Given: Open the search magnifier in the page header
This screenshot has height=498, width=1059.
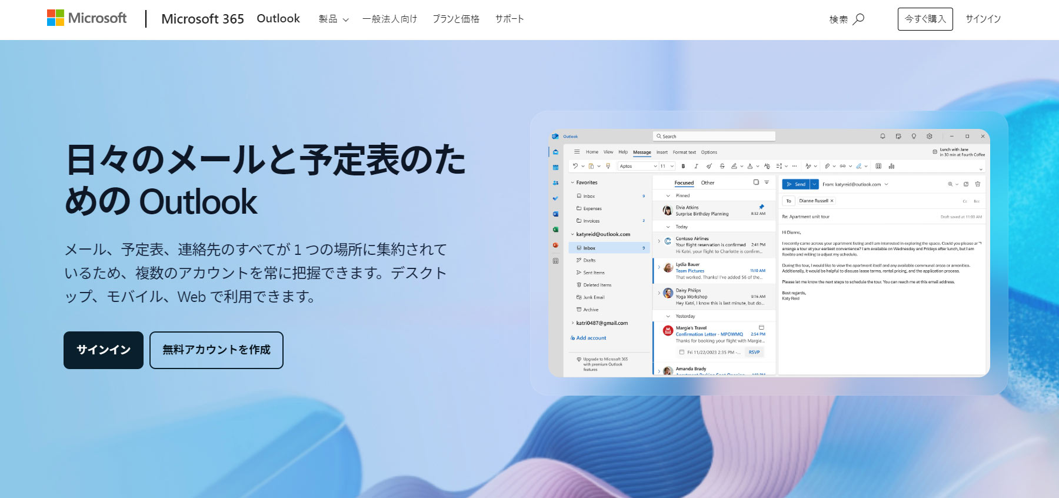Looking at the screenshot, I should point(858,19).
